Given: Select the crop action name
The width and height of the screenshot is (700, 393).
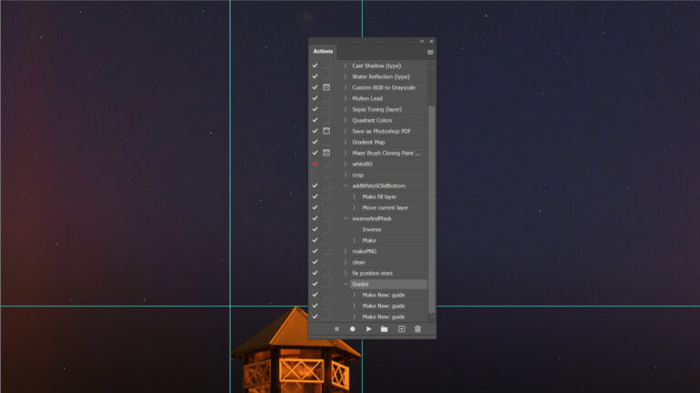Looking at the screenshot, I should pyautogui.click(x=357, y=175).
